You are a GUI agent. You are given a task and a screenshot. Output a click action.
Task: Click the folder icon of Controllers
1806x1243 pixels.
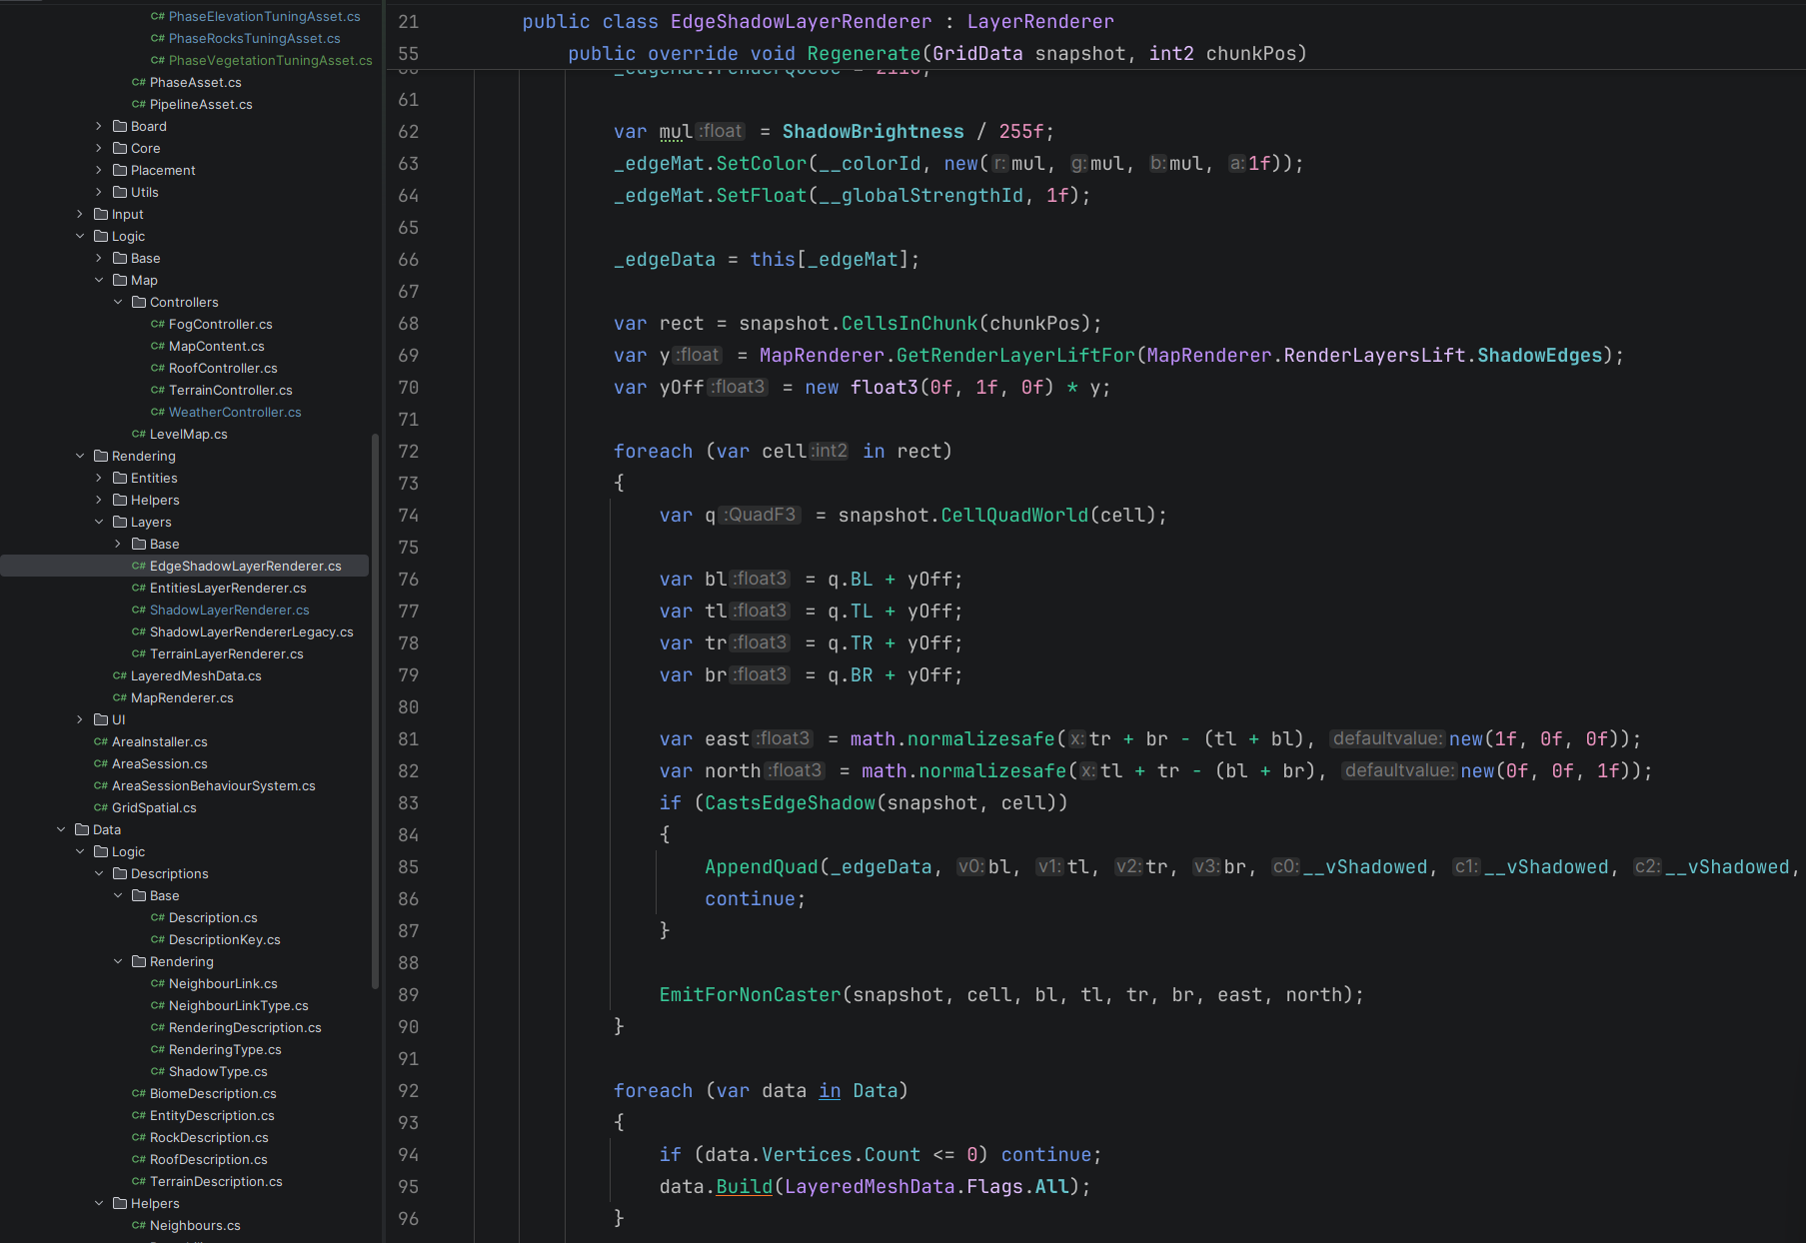coord(139,303)
